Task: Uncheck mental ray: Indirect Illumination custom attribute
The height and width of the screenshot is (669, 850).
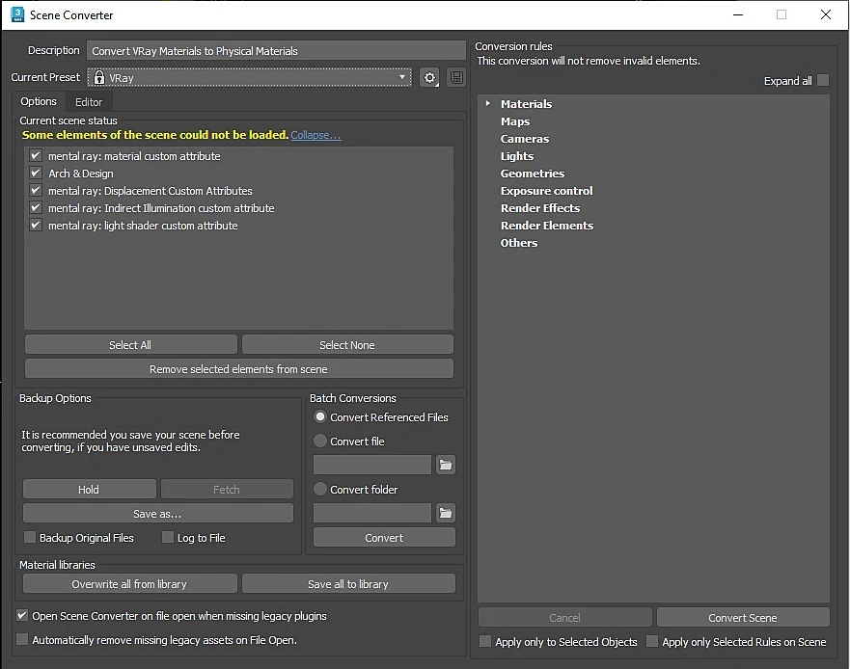Action: pos(36,208)
